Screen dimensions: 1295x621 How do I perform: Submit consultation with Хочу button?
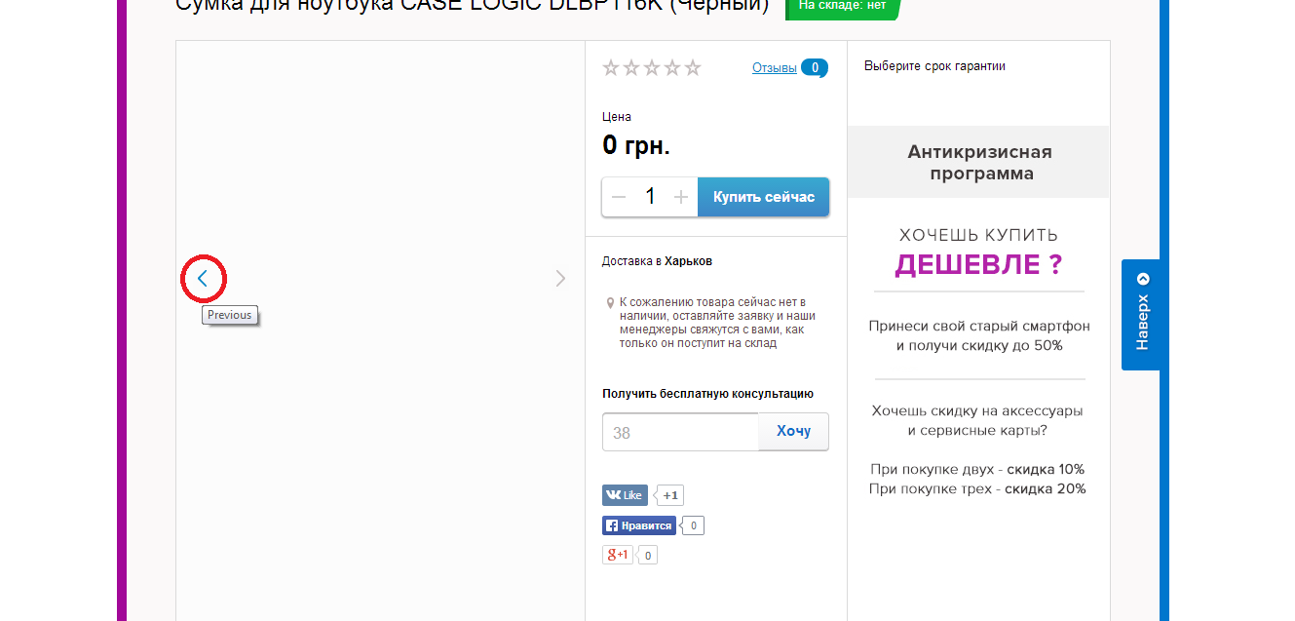793,431
